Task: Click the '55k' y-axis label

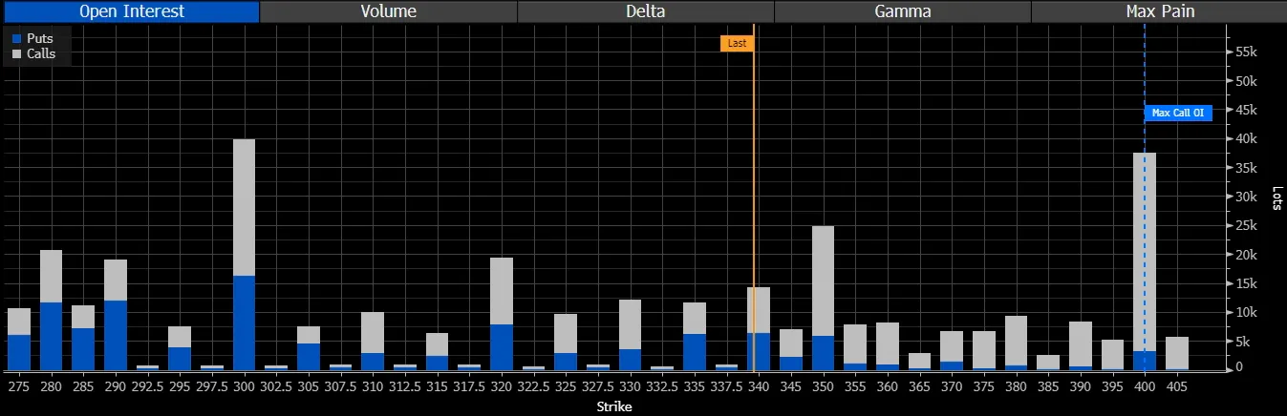Action: click(1245, 52)
